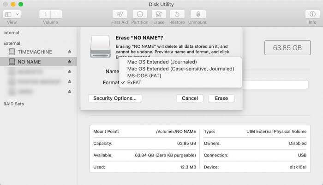The height and width of the screenshot is (185, 323).
Task: Open the Info toolbar icon
Action: coord(312,14)
